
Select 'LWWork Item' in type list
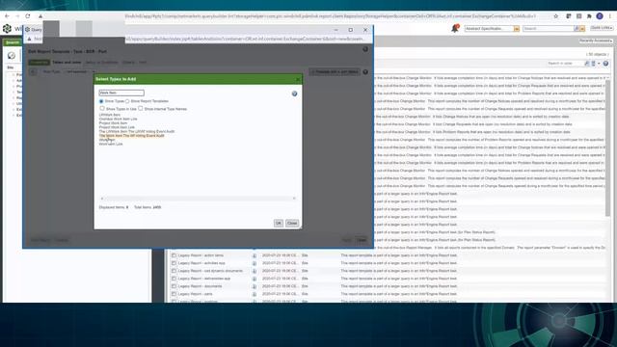(109, 115)
